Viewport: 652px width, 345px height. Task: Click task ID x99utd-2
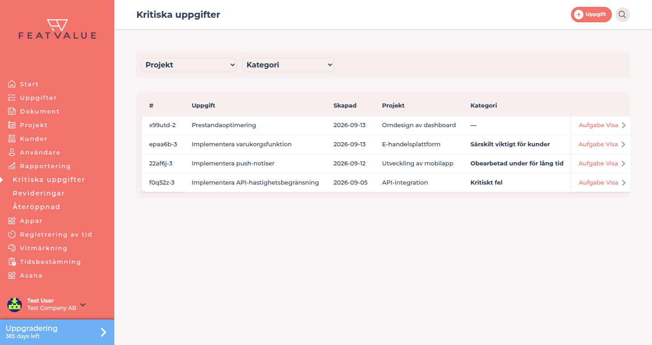click(162, 125)
